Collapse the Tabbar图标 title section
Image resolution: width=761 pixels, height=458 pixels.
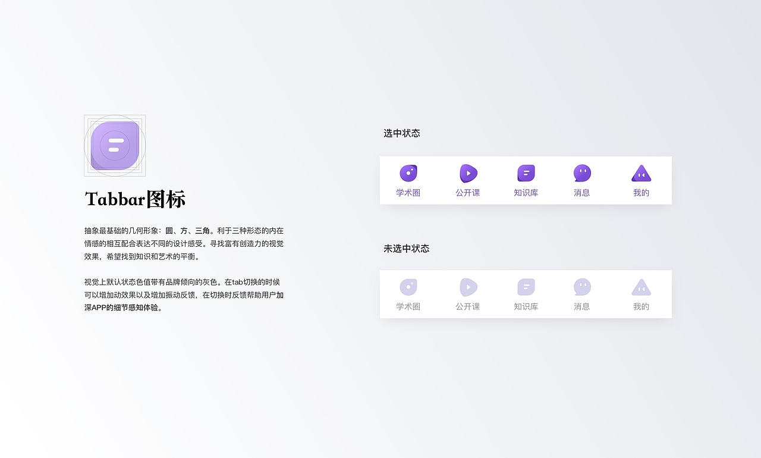click(136, 199)
